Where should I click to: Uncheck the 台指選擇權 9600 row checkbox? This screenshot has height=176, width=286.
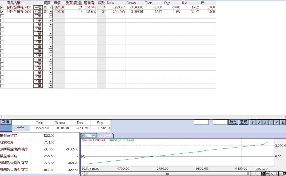(x=2, y=12)
